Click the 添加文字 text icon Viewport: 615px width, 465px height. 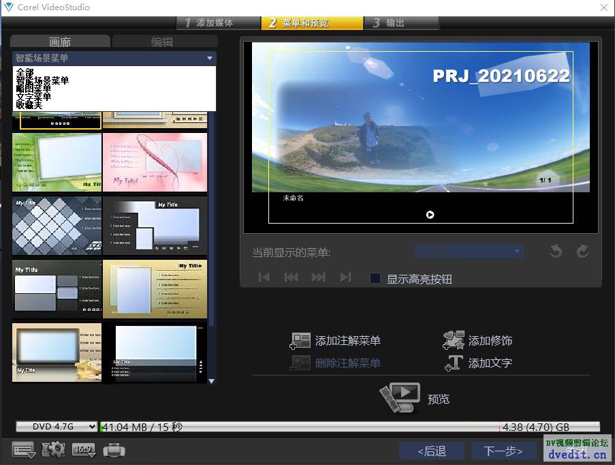[x=454, y=363]
